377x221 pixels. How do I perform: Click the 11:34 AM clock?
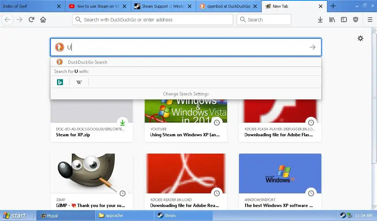point(363,215)
